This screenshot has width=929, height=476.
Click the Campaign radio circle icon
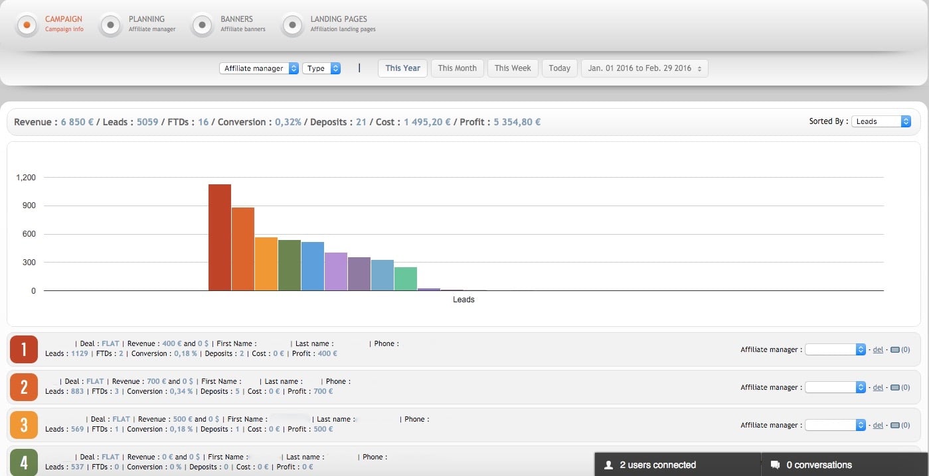(x=27, y=25)
